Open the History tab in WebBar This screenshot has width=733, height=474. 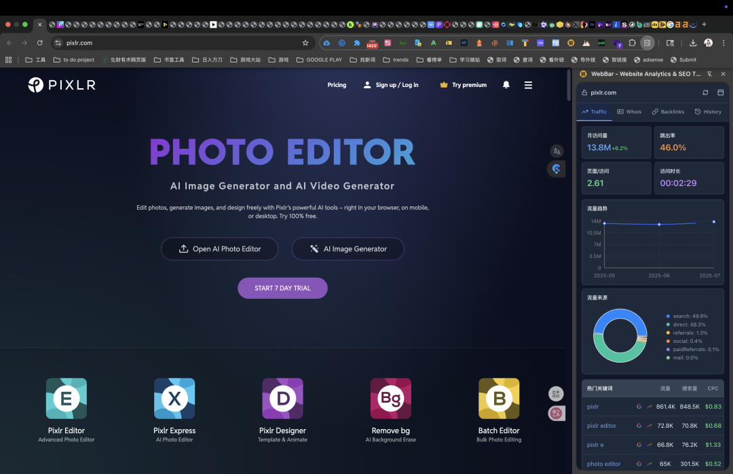(708, 112)
